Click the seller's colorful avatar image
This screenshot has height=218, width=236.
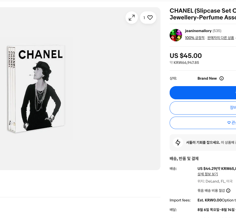pos(176,35)
